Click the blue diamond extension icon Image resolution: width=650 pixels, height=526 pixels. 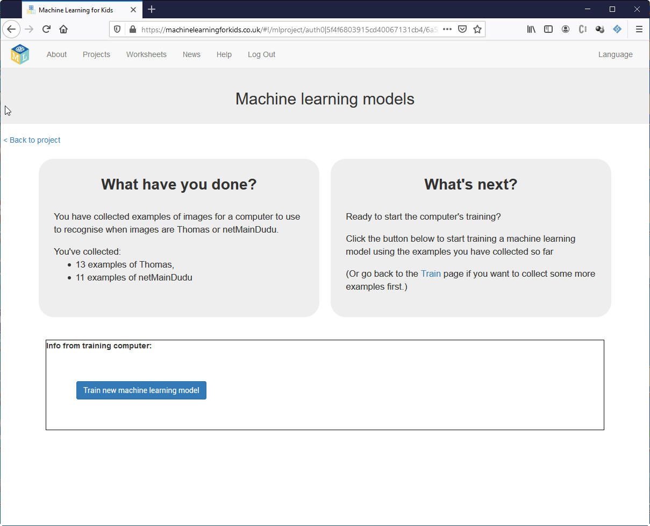617,29
